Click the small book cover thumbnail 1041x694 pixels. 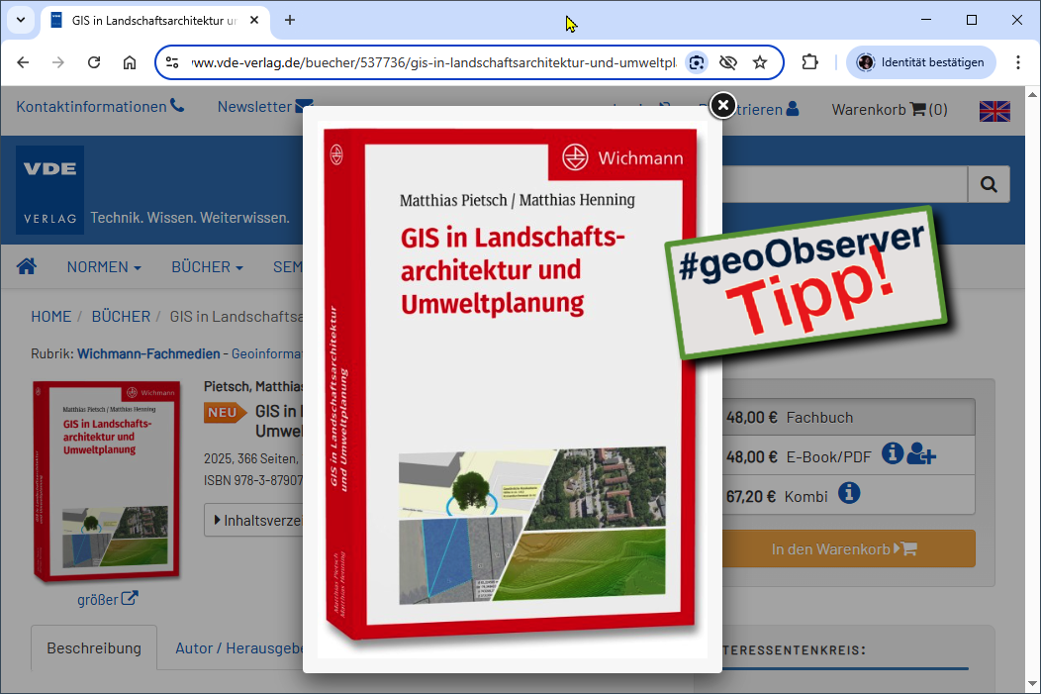point(107,481)
